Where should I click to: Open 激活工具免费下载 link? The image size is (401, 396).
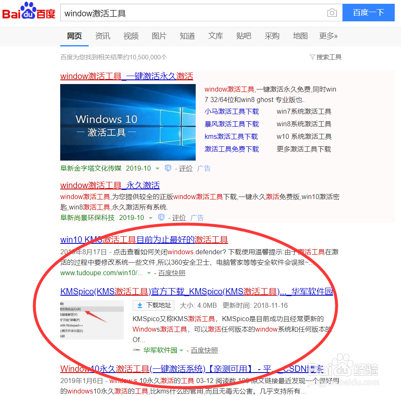pos(232,149)
